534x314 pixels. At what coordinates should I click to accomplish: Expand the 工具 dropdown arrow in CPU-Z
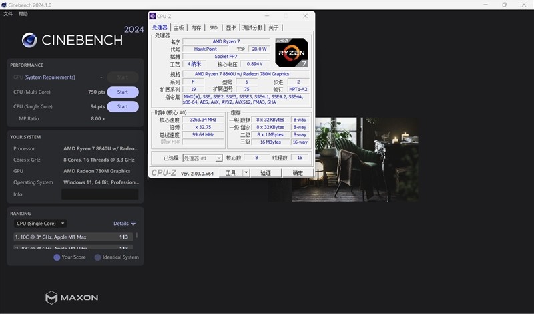(x=246, y=173)
